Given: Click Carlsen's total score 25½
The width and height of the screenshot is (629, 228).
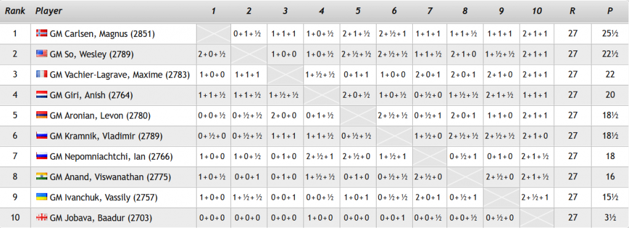Looking at the screenshot, I should coord(610,34).
